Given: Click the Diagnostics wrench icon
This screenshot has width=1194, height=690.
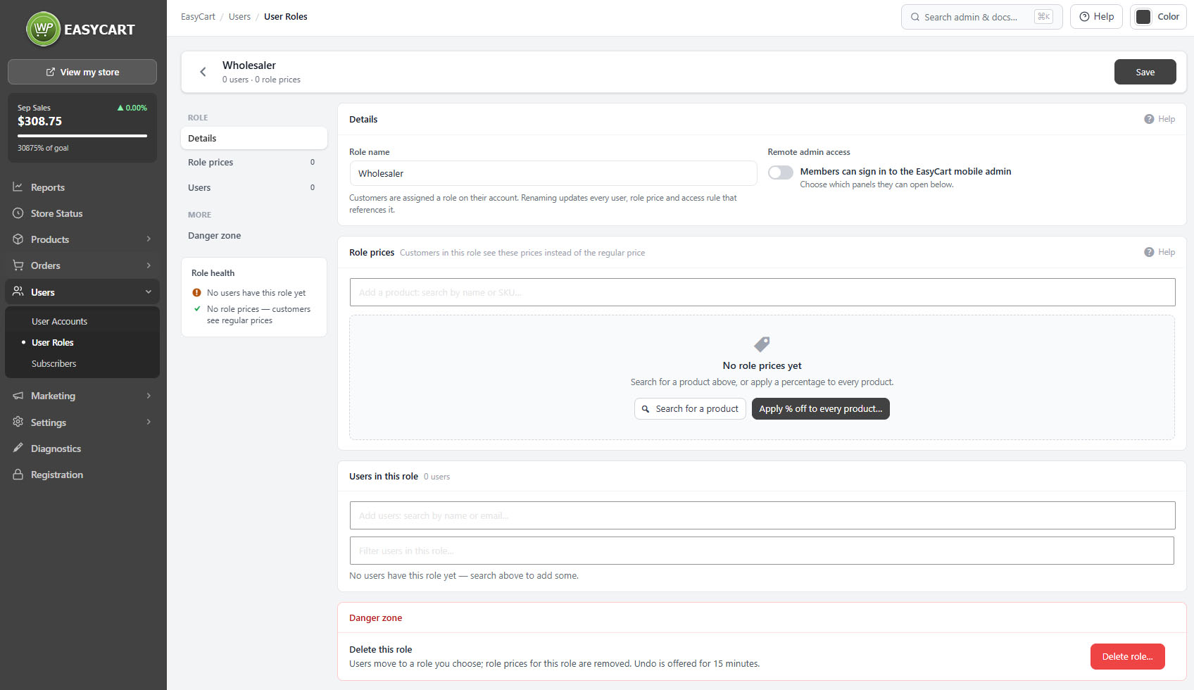Looking at the screenshot, I should (x=18, y=448).
